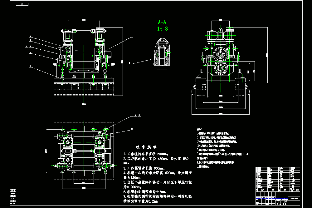This screenshot has width=312, height=208.
Task: Click the green A-A section label
Action: coord(162,22)
